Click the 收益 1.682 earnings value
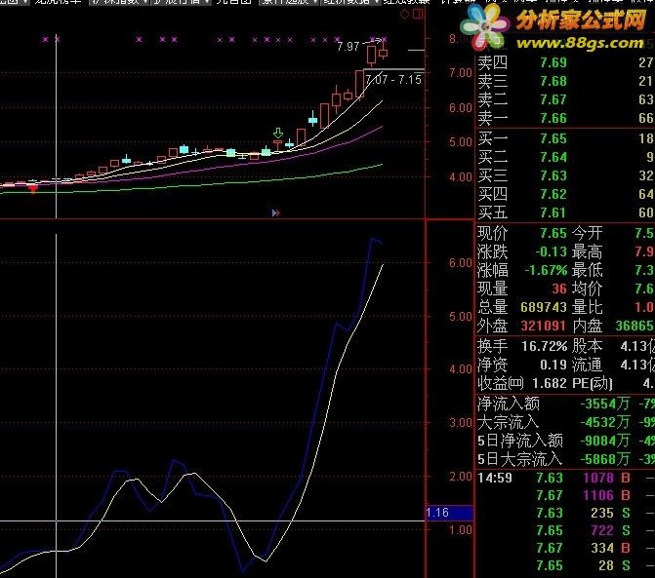 tap(550, 383)
